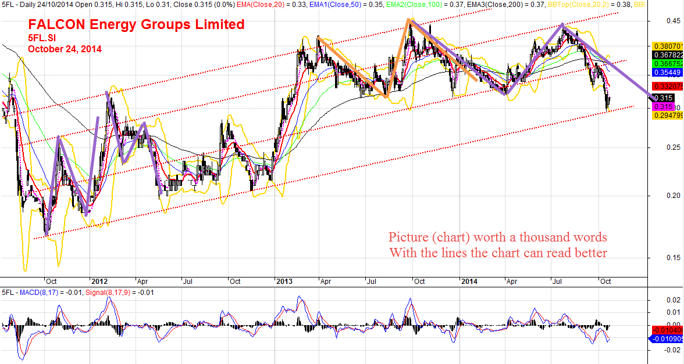Click the 'EMA3(Close,200) = 0.37' legend
Screen dimensions: 684x364
click(x=507, y=5)
